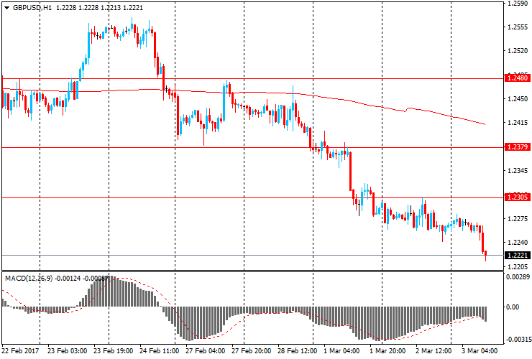Click the 1.2345 price scale value
532x359 pixels.
pos(518,170)
